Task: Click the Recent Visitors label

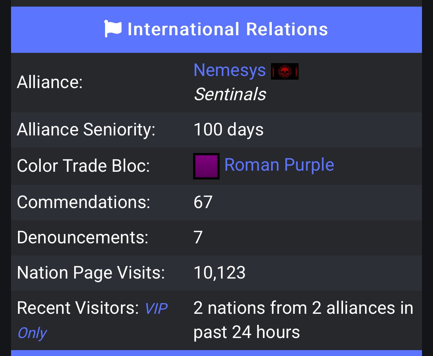Action: pyautogui.click(x=78, y=308)
